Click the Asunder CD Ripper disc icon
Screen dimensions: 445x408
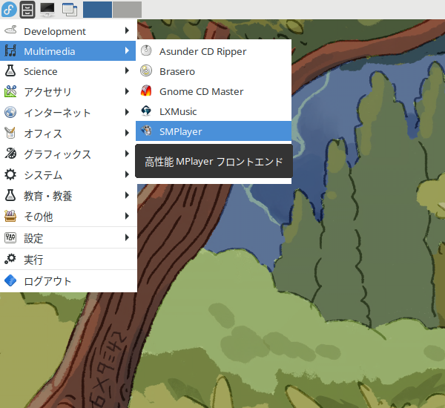[x=146, y=51]
